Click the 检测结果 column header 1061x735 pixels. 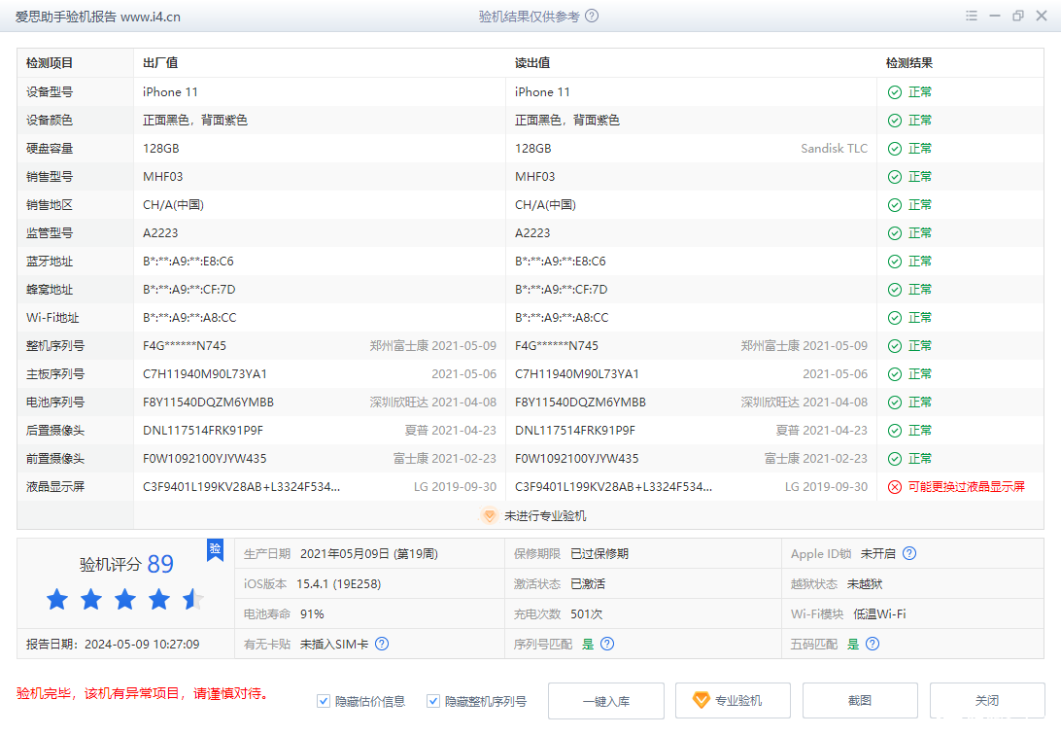[909, 63]
